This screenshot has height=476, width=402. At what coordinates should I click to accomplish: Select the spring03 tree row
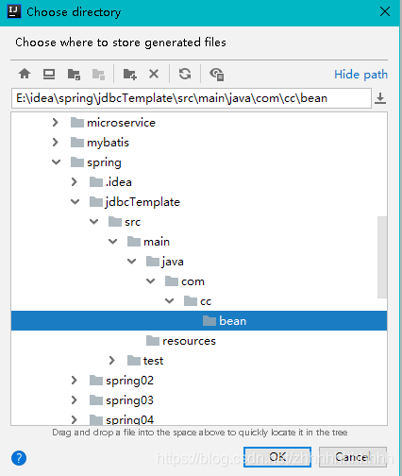click(x=199, y=400)
